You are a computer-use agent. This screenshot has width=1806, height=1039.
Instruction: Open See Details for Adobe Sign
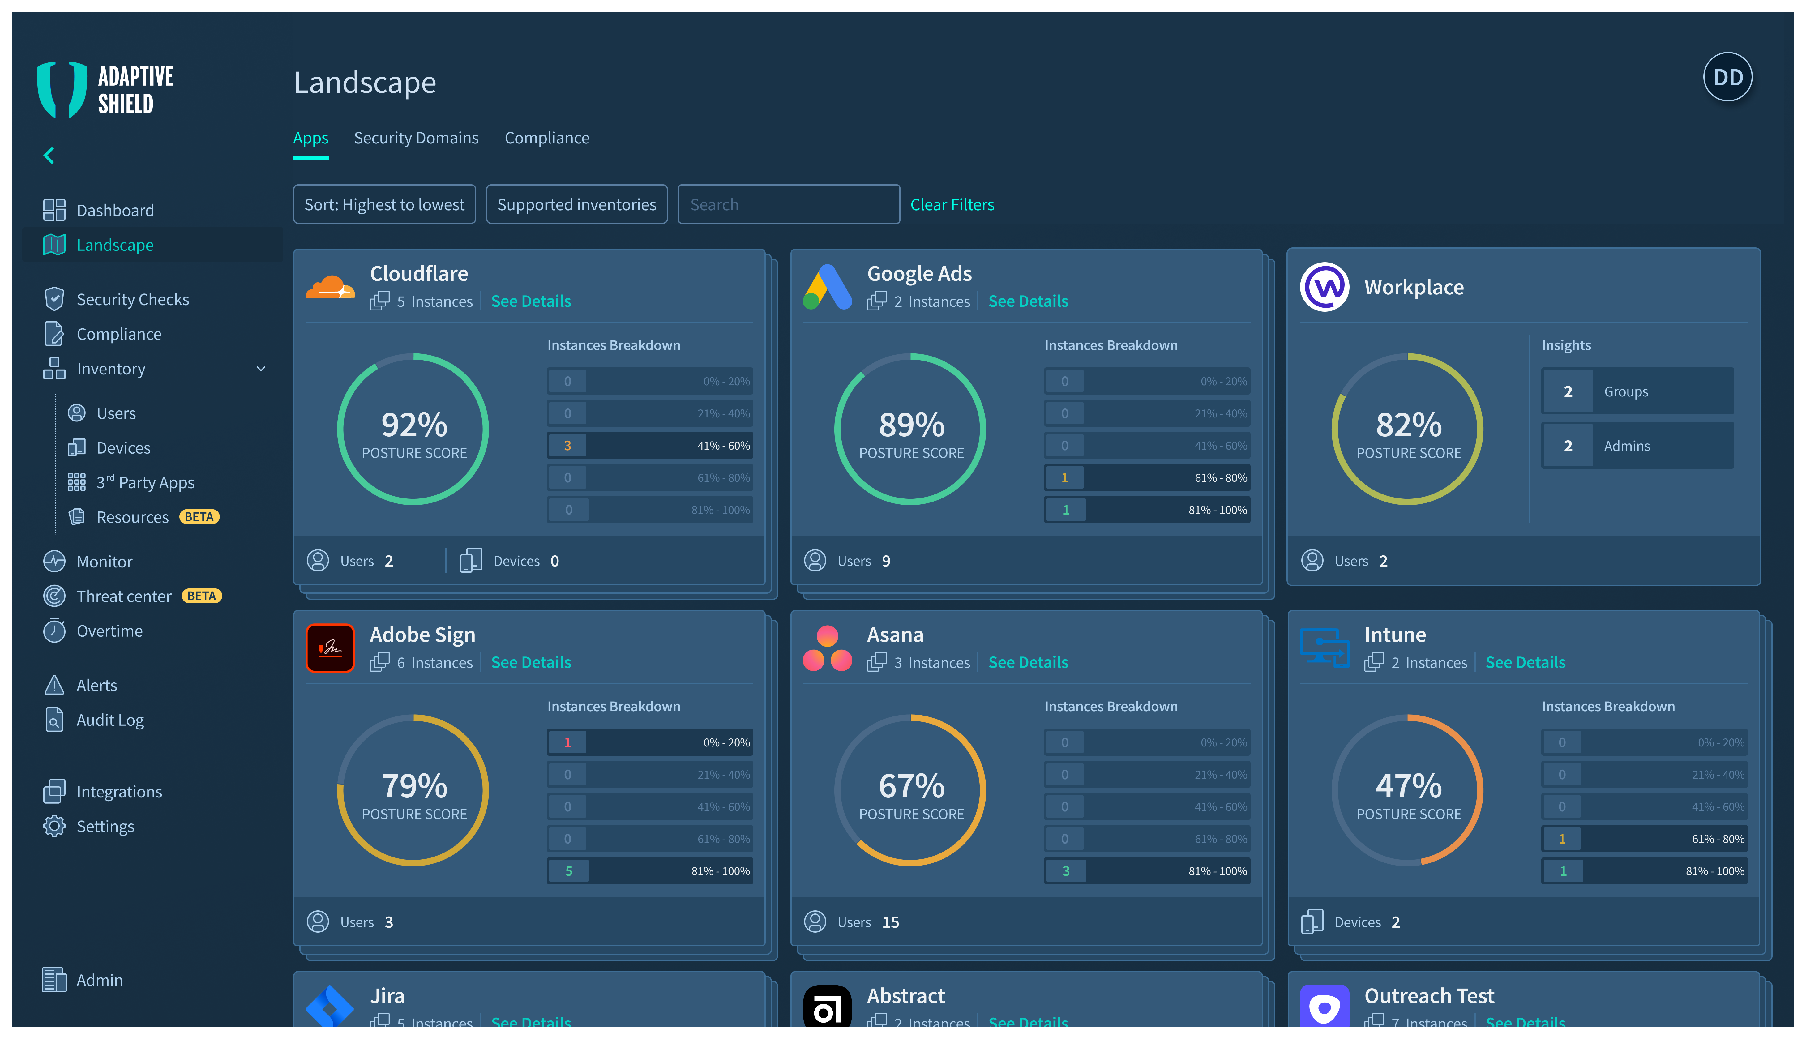point(531,662)
